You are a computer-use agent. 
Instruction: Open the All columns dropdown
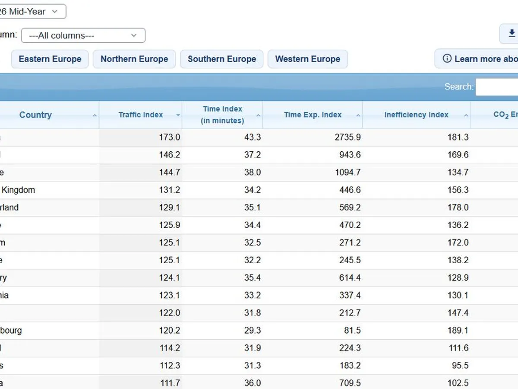(x=83, y=35)
